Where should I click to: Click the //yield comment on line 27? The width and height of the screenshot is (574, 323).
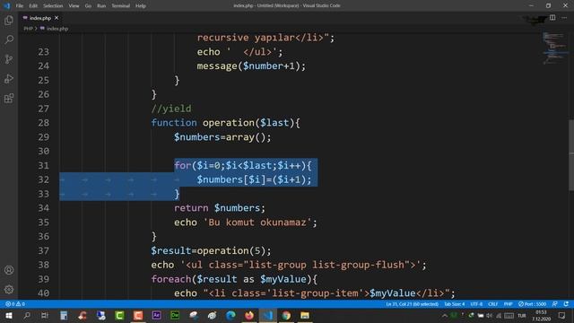point(171,109)
